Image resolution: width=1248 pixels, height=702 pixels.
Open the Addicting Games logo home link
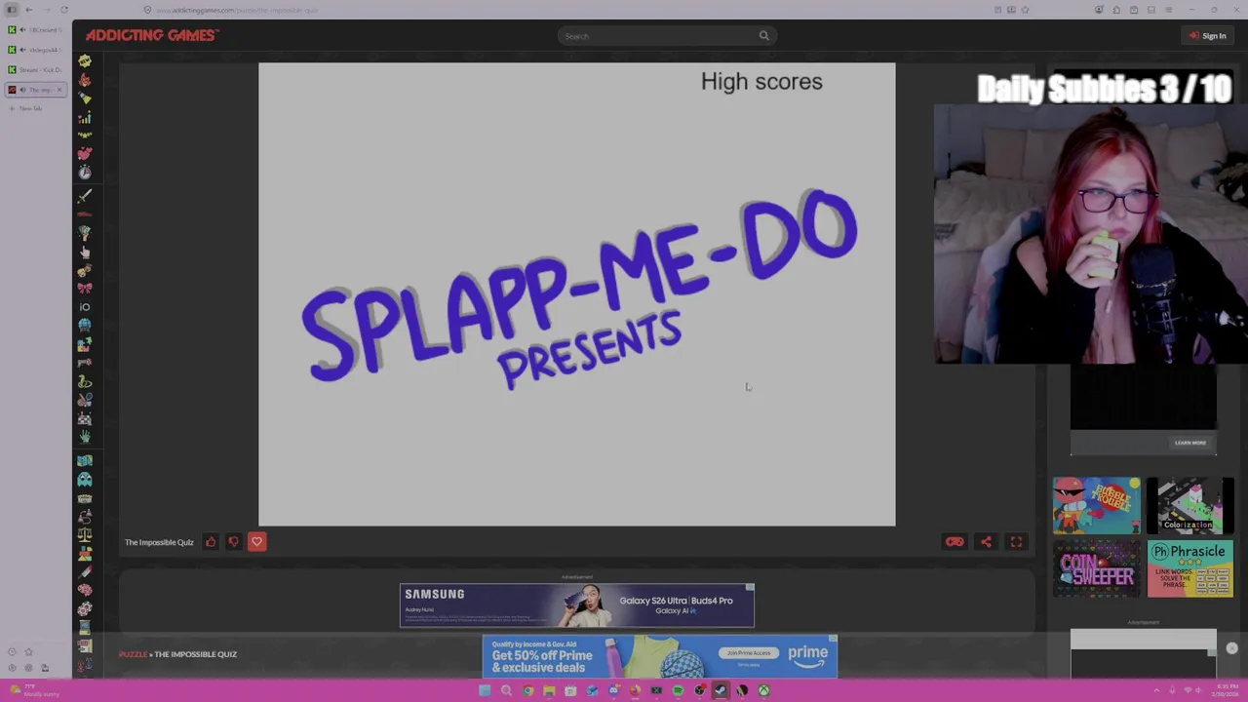point(151,35)
